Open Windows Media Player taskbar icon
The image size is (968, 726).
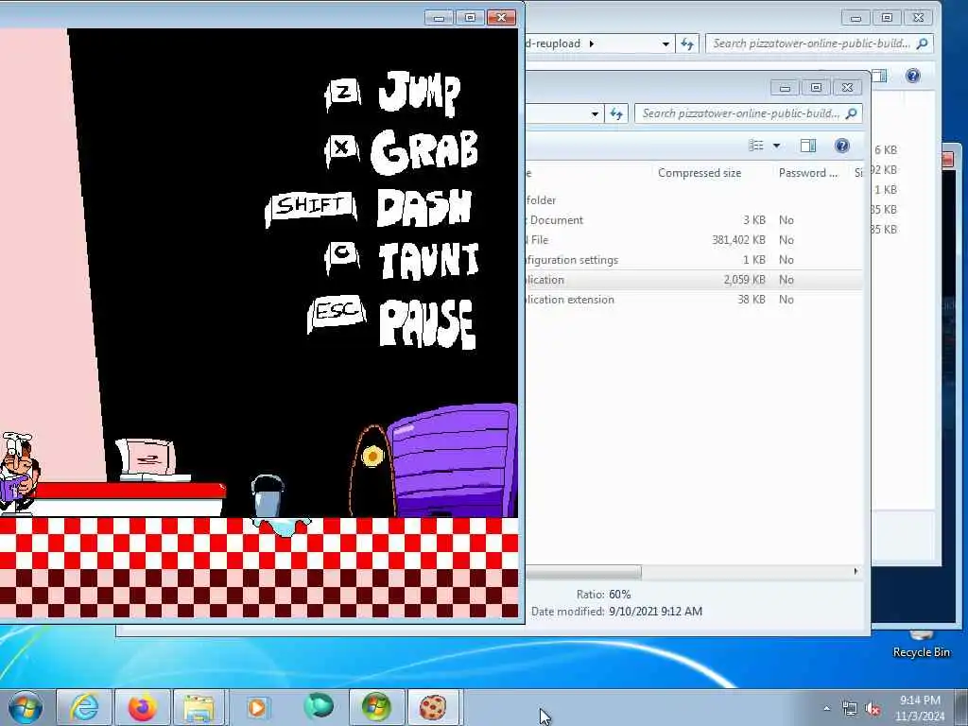pos(257,707)
